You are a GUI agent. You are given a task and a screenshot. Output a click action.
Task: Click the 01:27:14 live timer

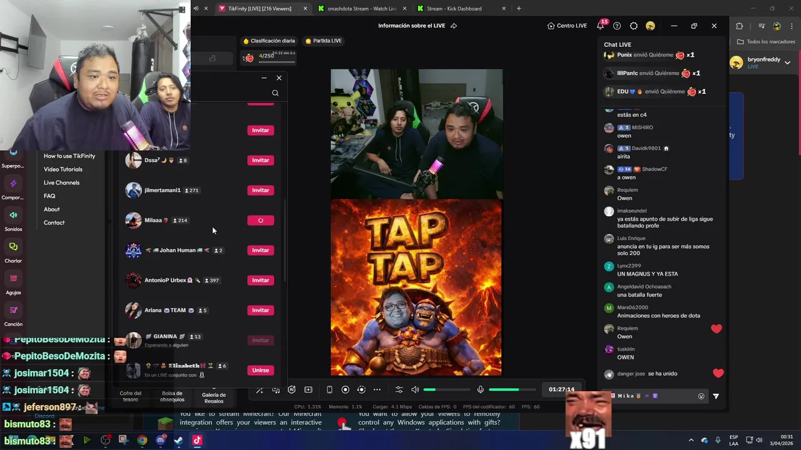click(561, 389)
